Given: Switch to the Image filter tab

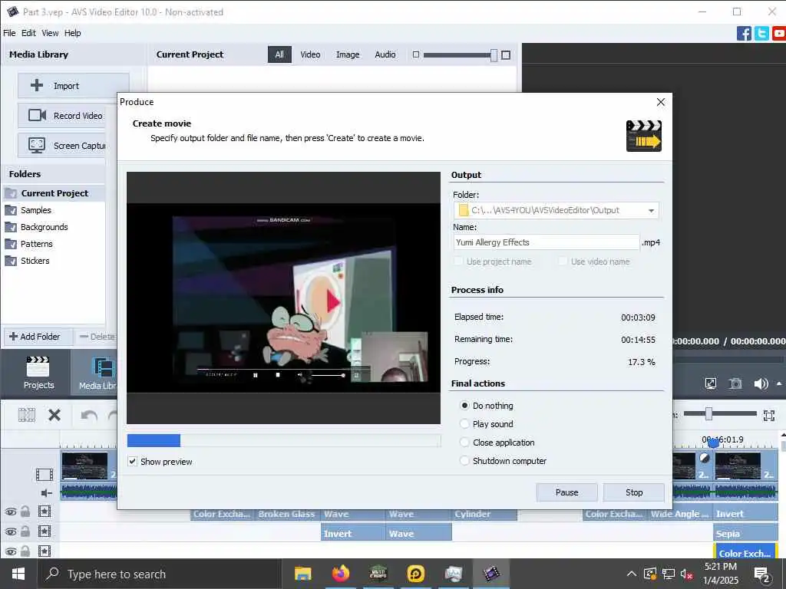Looking at the screenshot, I should pyautogui.click(x=348, y=54).
